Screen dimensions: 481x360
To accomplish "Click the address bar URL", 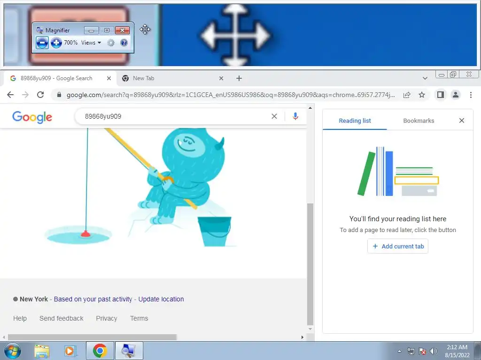I will tap(231, 95).
